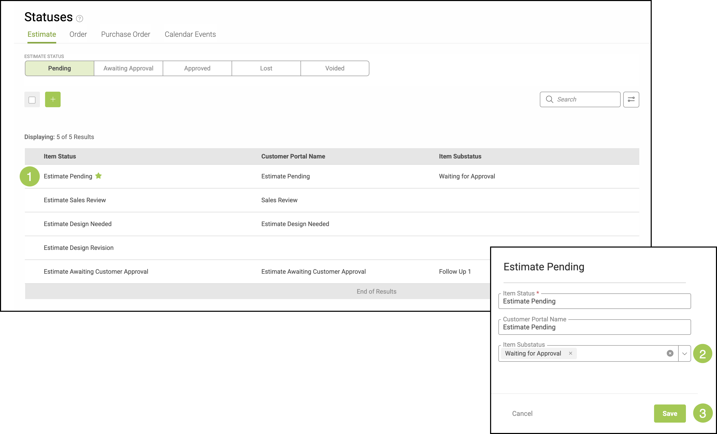Open the Estimate Sales Review row
Screen dimensions: 717x434
click(75, 200)
